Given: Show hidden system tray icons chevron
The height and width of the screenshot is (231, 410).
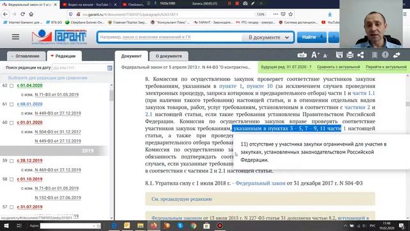Looking at the screenshot, I should [x=345, y=226].
